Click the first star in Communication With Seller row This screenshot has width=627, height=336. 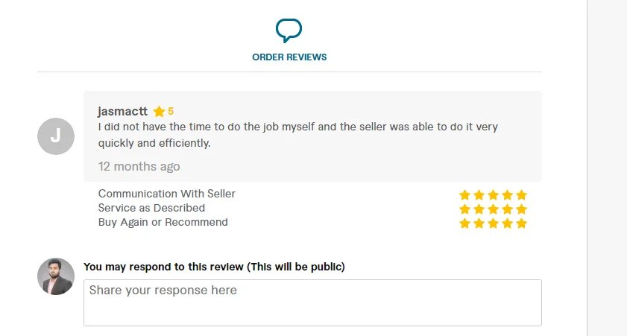coord(464,195)
